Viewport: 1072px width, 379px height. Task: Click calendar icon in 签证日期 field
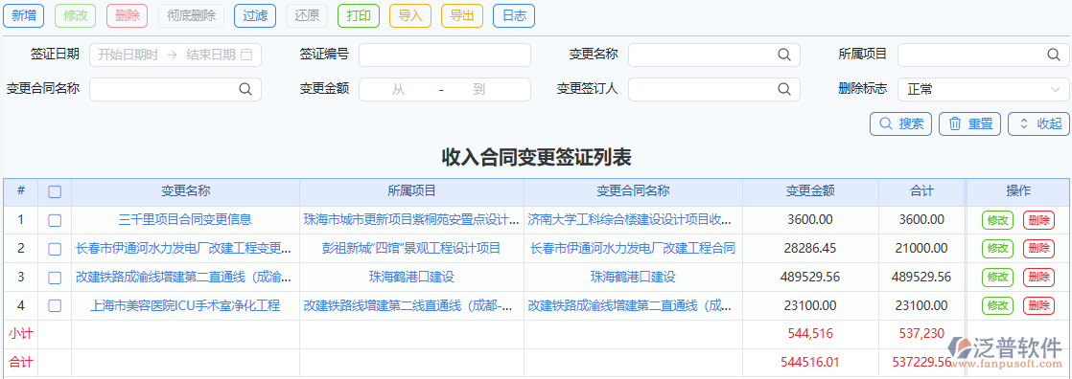246,55
